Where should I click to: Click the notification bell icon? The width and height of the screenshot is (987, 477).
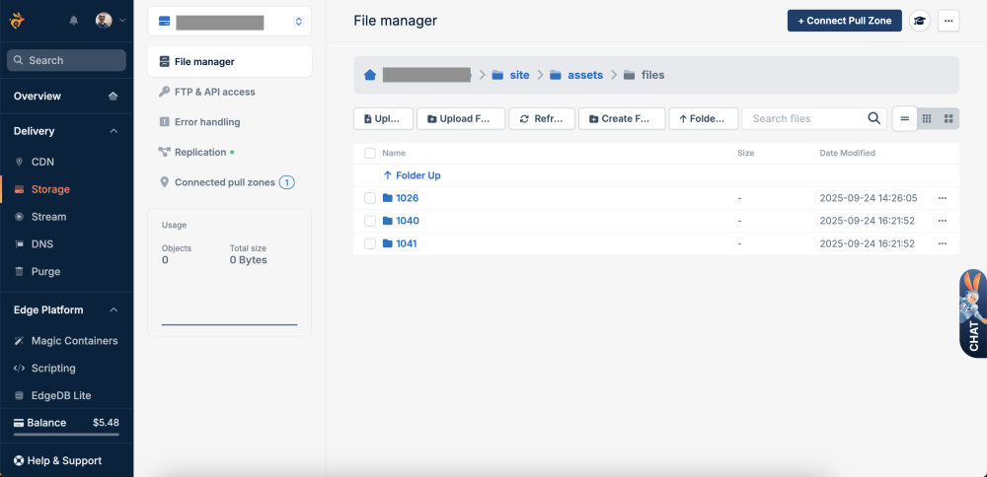[x=74, y=20]
